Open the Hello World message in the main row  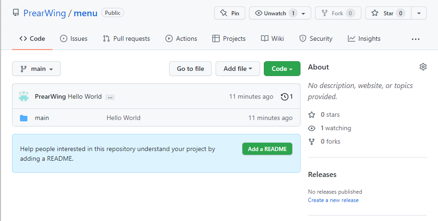pyautogui.click(x=124, y=118)
